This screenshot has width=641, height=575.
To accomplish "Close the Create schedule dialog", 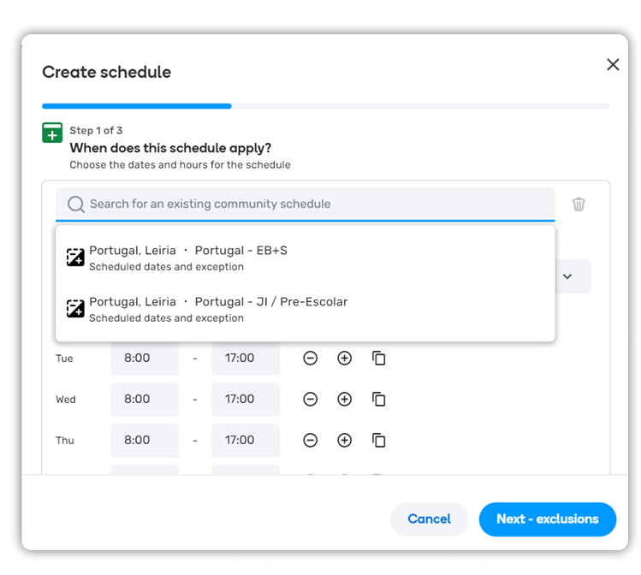I will [x=613, y=64].
